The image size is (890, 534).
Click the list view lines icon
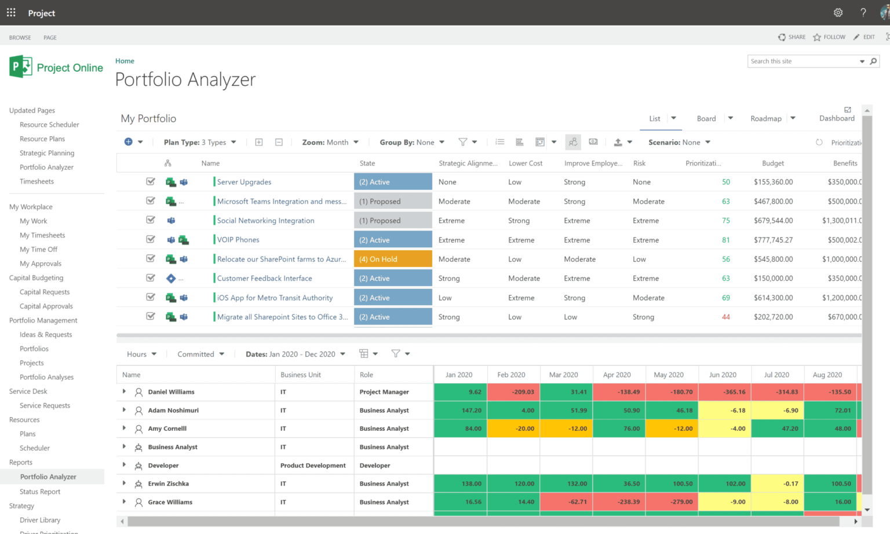(x=500, y=142)
